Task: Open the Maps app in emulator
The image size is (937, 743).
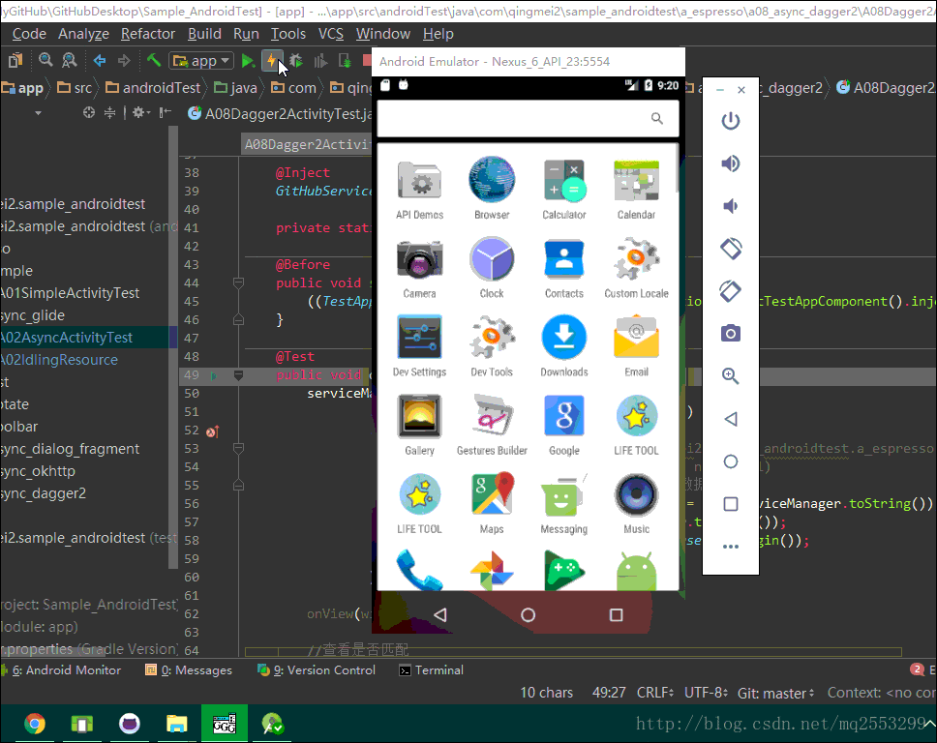Action: coord(492,503)
